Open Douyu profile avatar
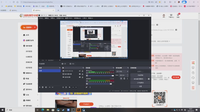 click(x=164, y=16)
